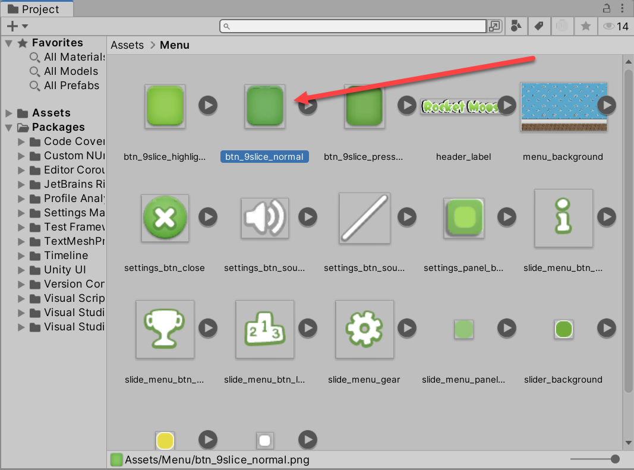Select the btn_9slice_pressed thumbnail
The width and height of the screenshot is (634, 470).
click(x=364, y=106)
